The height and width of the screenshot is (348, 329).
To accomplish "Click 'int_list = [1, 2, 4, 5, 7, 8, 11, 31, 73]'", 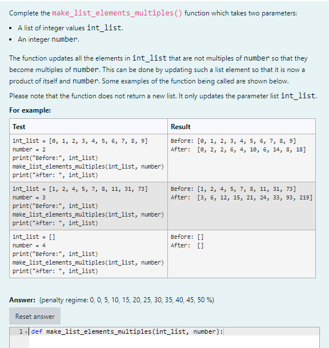I will tap(80, 189).
